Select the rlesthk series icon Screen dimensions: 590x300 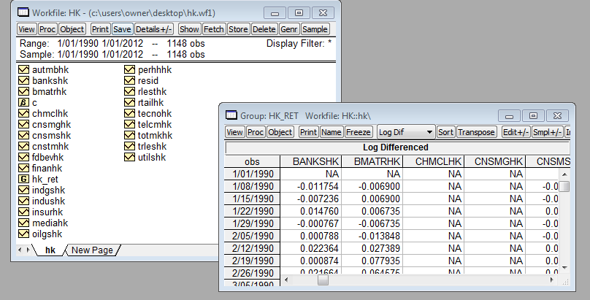pyautogui.click(x=129, y=91)
